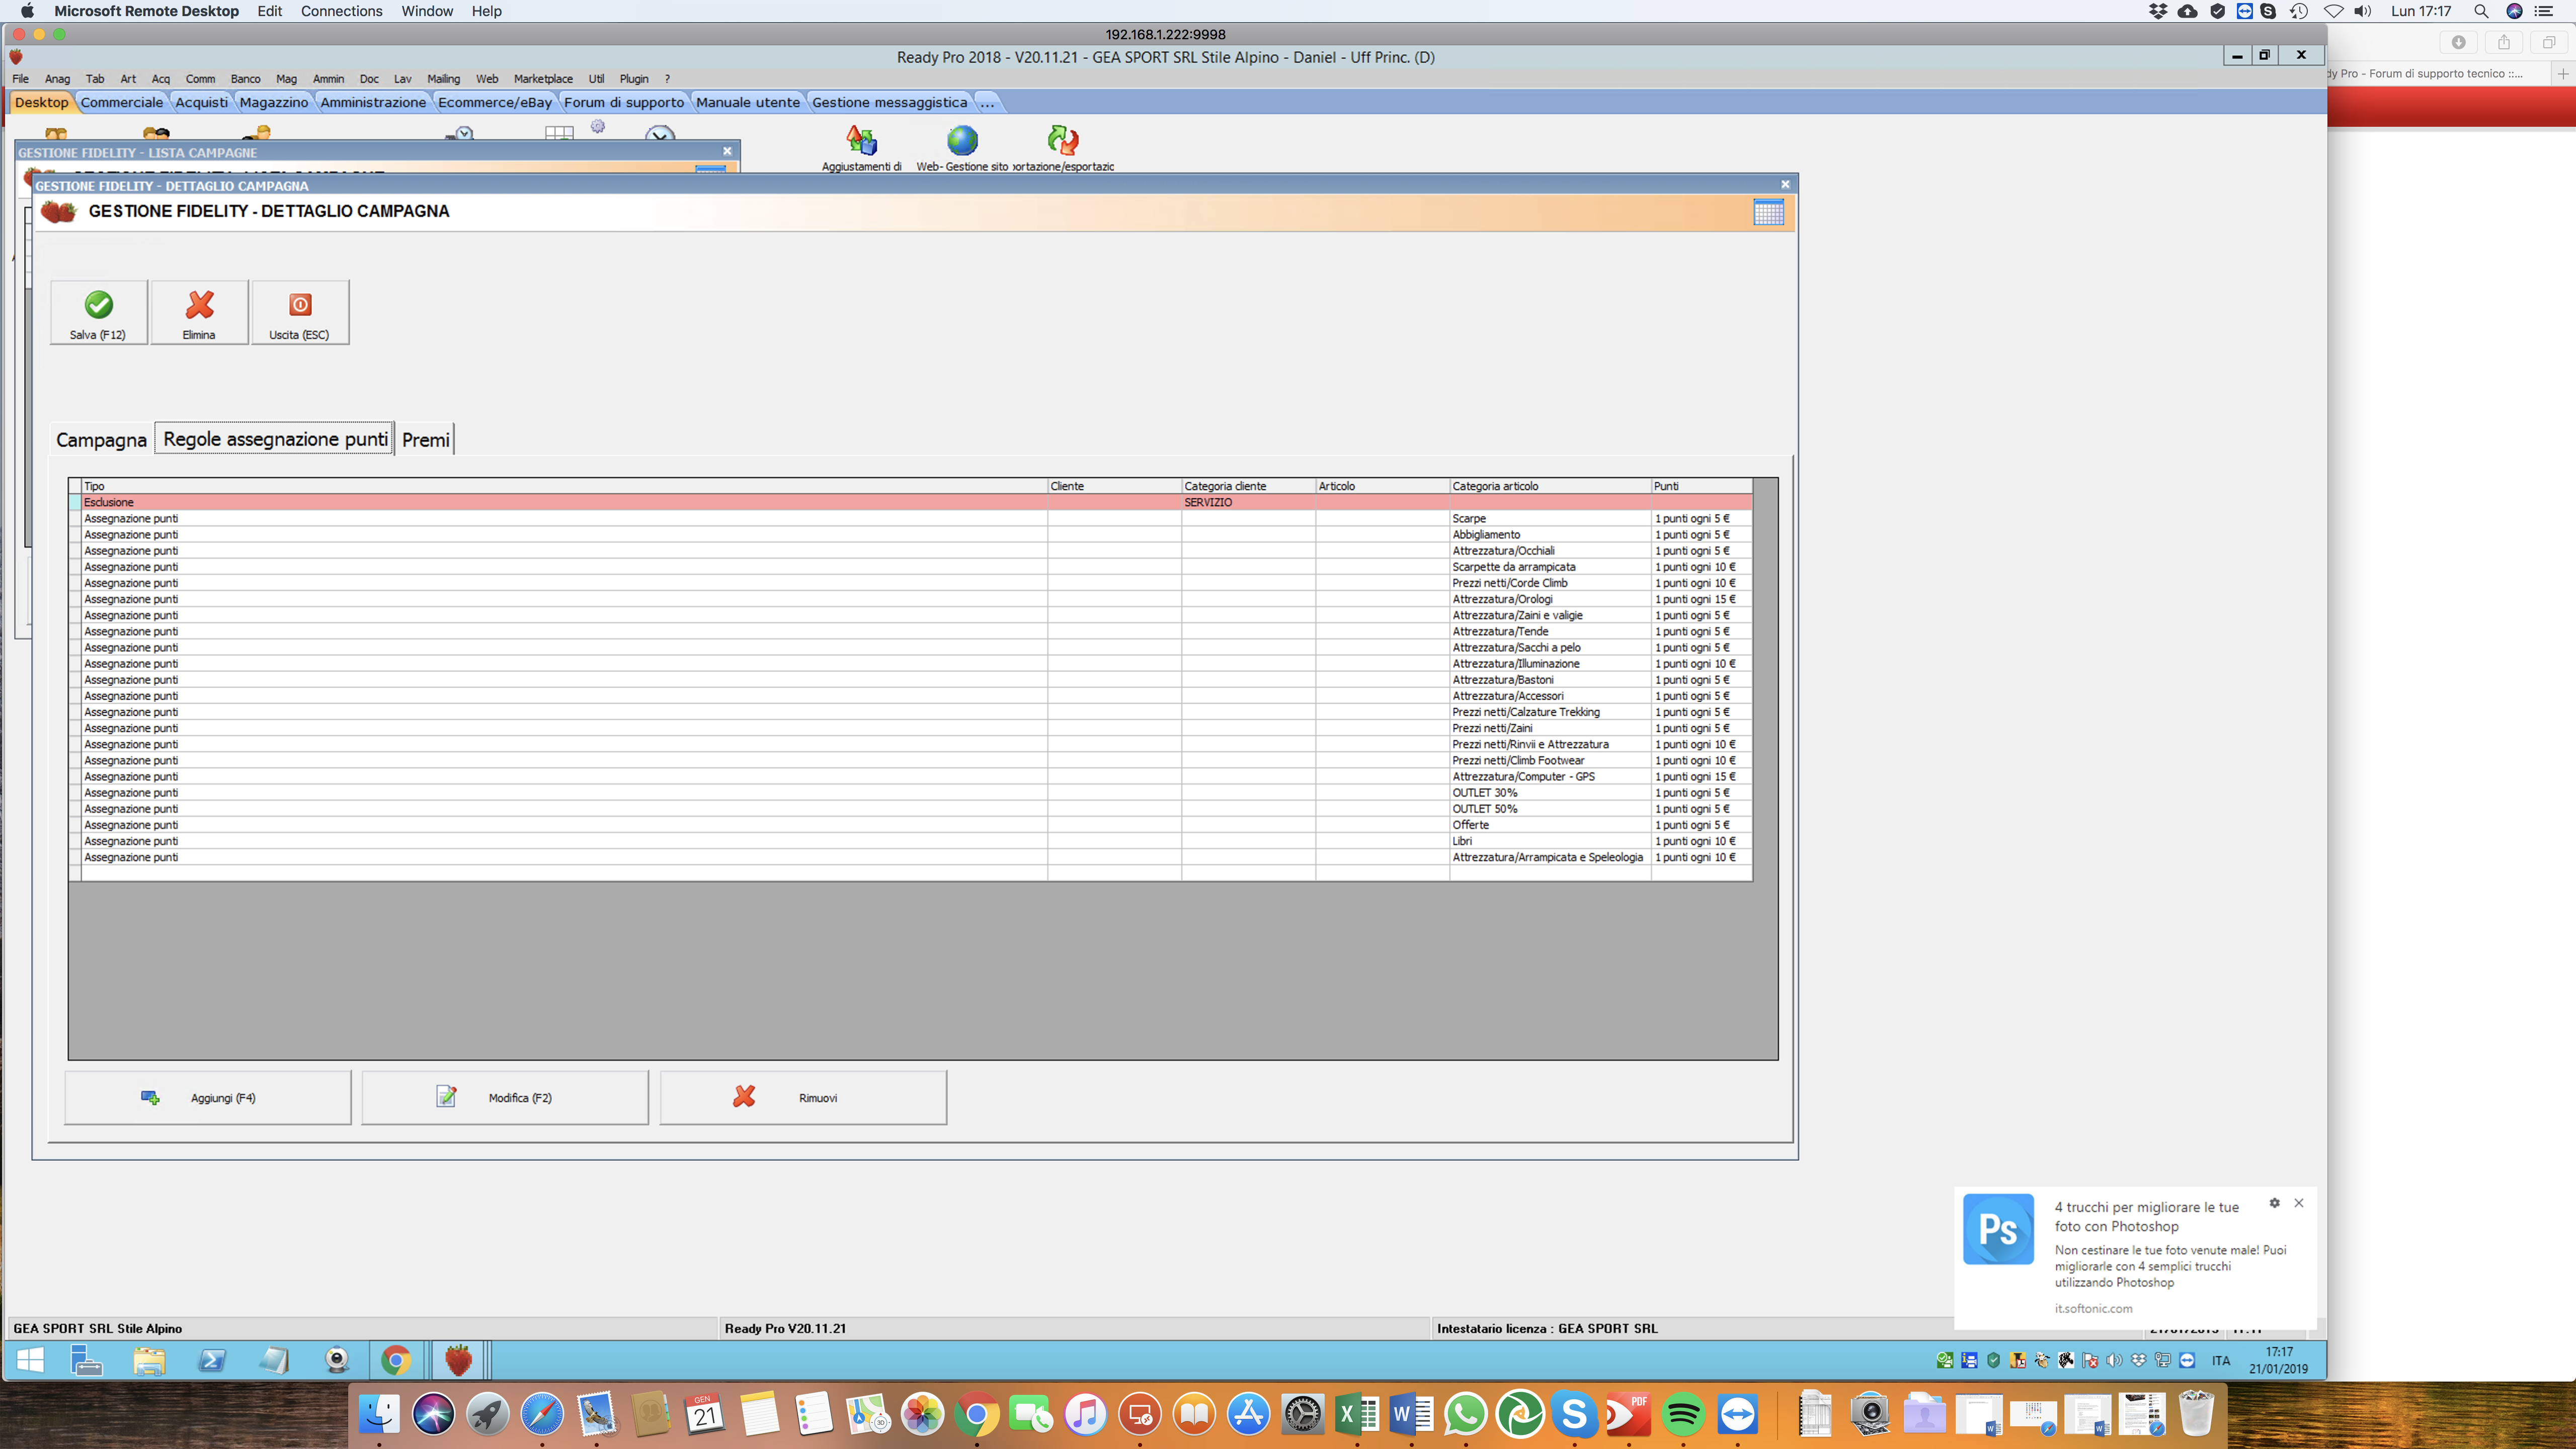Screen dimensions: 2576x1449
Task: Open the Mailing menu
Action: point(443,79)
